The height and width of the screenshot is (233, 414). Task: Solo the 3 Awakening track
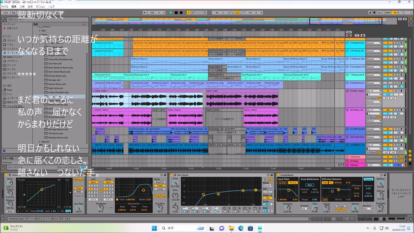pyautogui.click(x=397, y=43)
